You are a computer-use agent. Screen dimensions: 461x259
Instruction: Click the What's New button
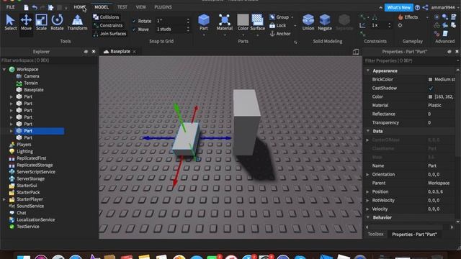[x=398, y=8]
